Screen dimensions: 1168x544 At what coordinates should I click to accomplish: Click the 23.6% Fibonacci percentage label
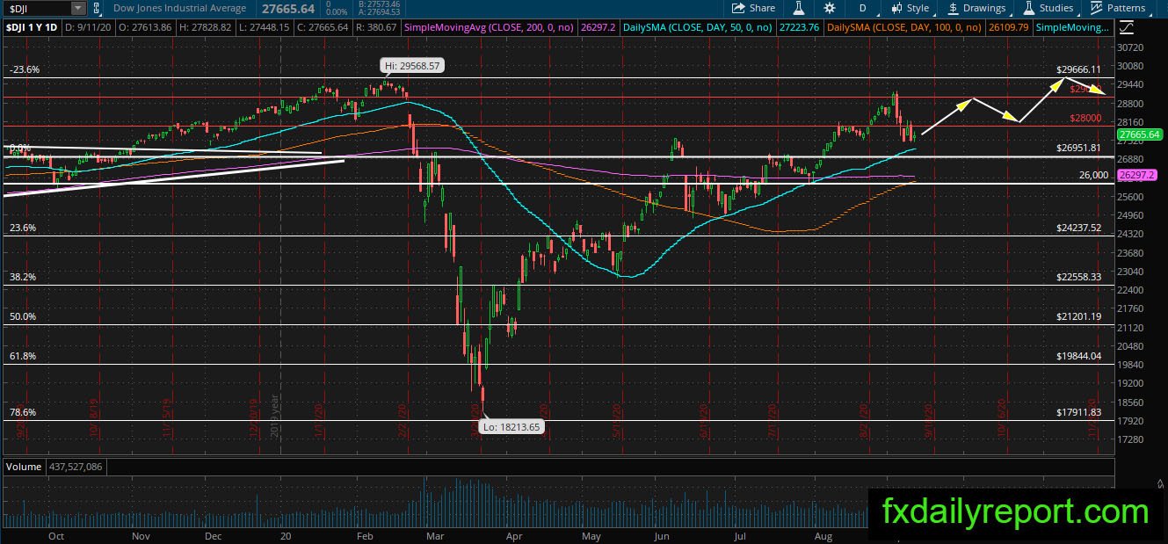[x=22, y=228]
